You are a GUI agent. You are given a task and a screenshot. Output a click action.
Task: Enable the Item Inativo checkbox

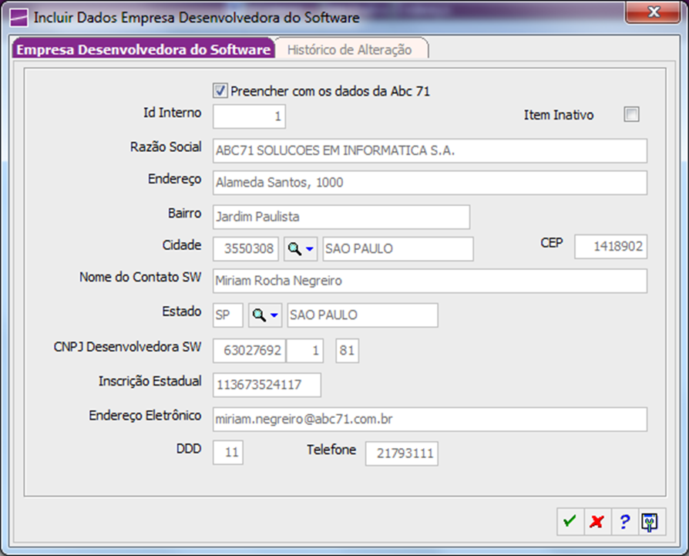(631, 115)
